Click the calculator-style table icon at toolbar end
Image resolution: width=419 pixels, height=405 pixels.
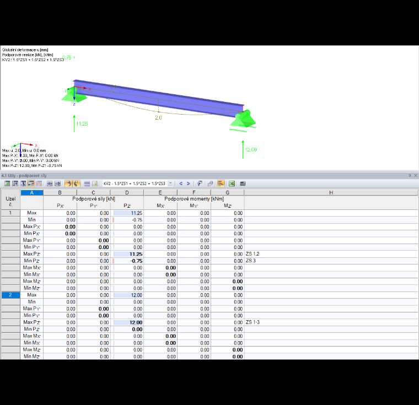coord(243,183)
